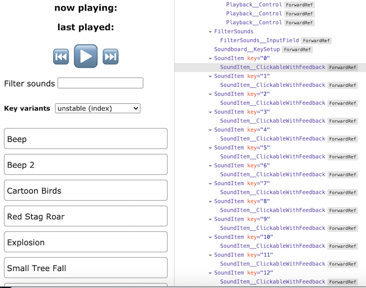The image size is (366, 288).
Task: Select the Explosion sound item
Action: [x=86, y=242]
